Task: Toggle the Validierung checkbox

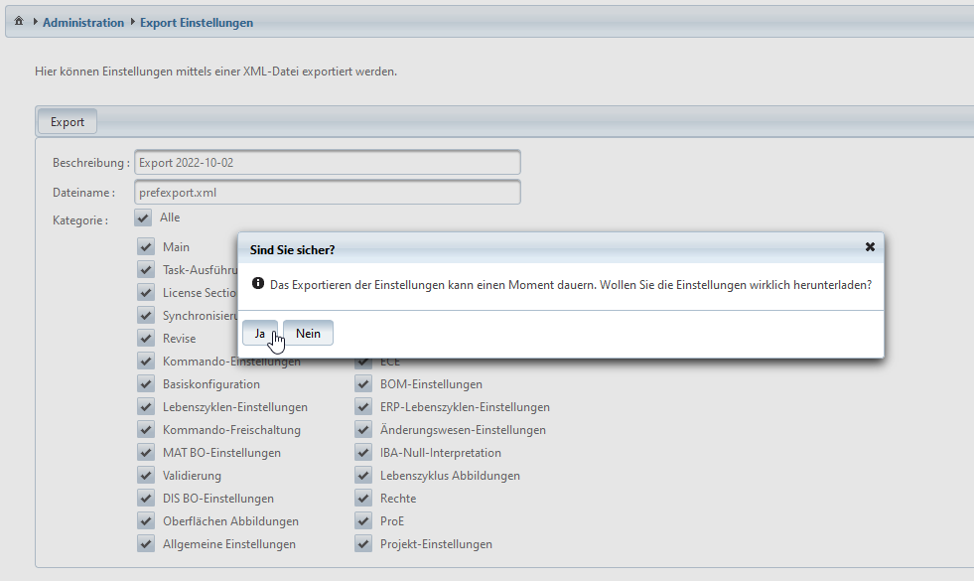Action: pos(147,476)
